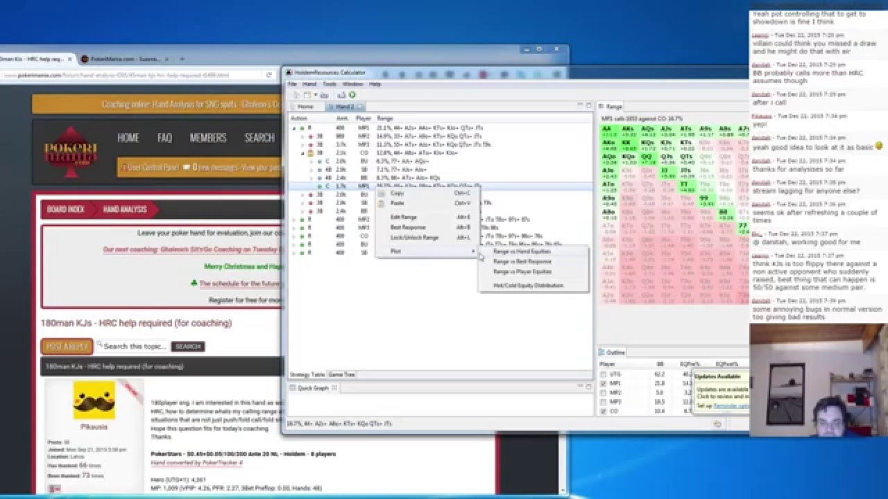Collapse the top R 400 MP1 tree node
Screen dimensions: 888x499
click(294, 128)
